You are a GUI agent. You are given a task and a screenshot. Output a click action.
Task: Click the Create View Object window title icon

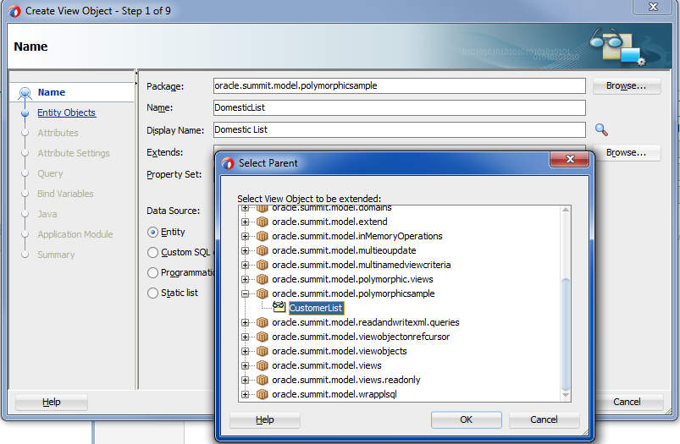14,11
